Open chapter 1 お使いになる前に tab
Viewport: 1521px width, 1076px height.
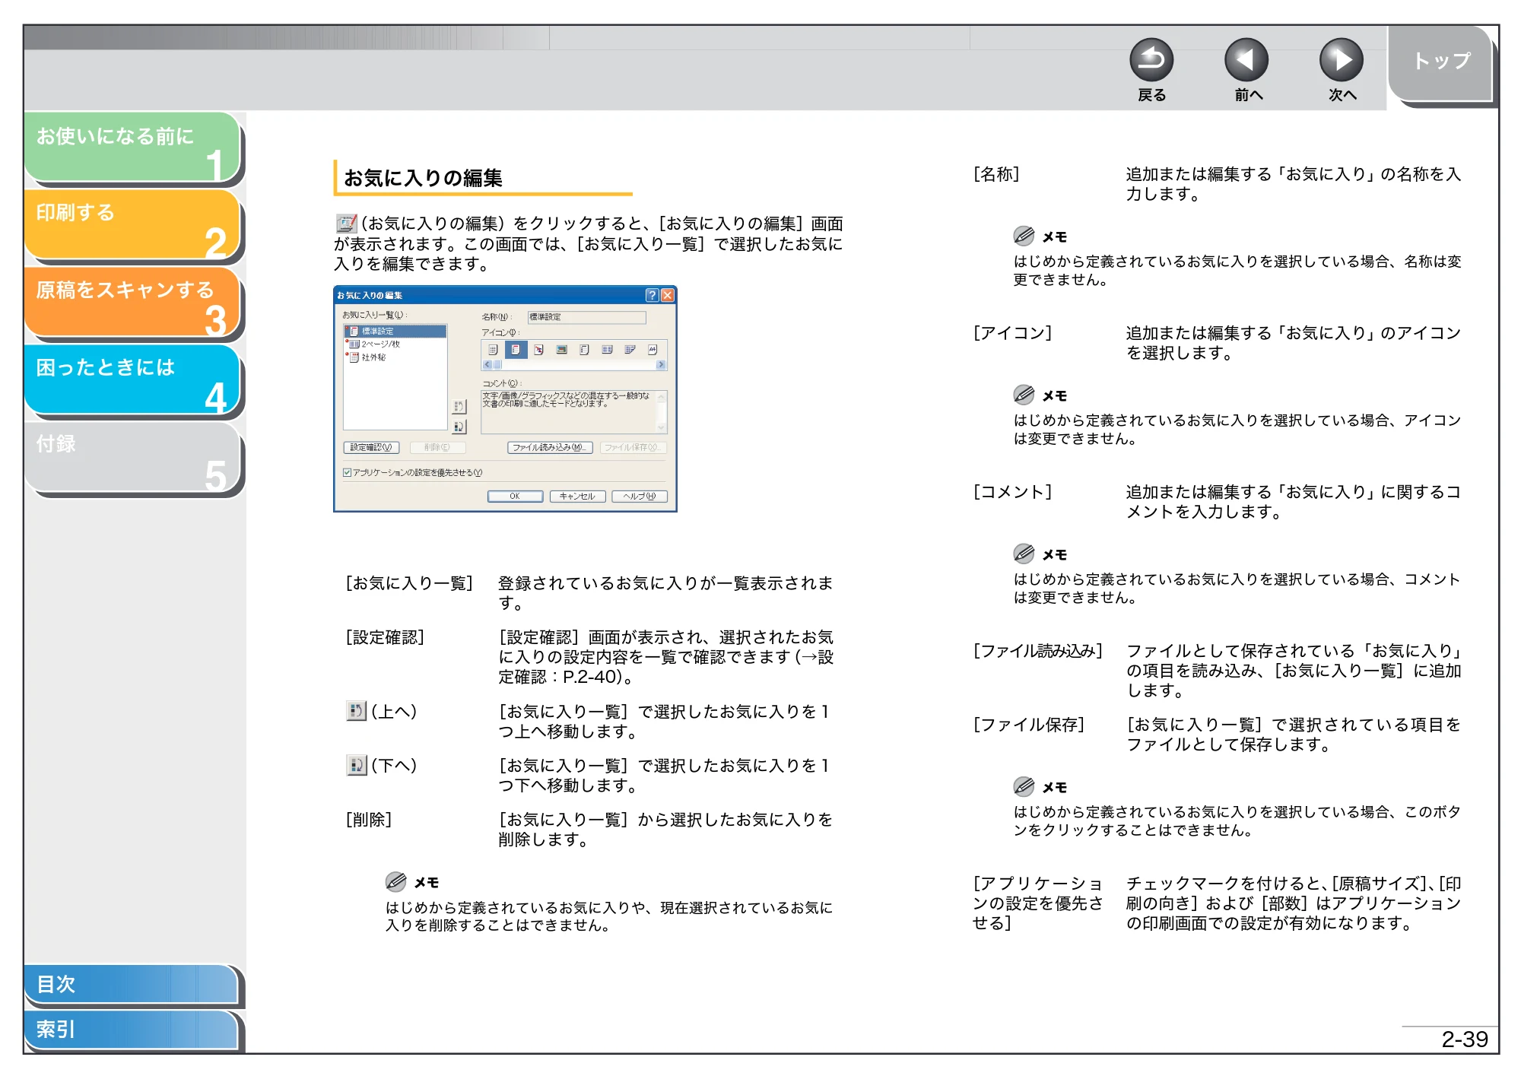133,148
